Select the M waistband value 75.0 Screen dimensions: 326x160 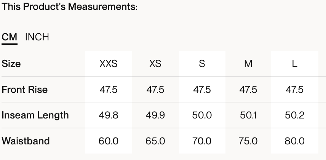point(248,141)
